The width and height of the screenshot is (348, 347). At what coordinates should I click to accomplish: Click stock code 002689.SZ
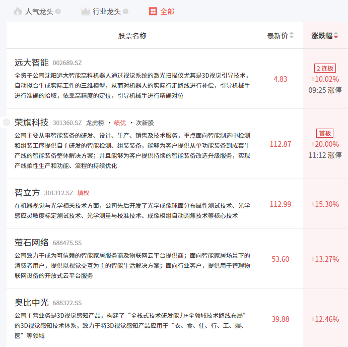(x=67, y=63)
